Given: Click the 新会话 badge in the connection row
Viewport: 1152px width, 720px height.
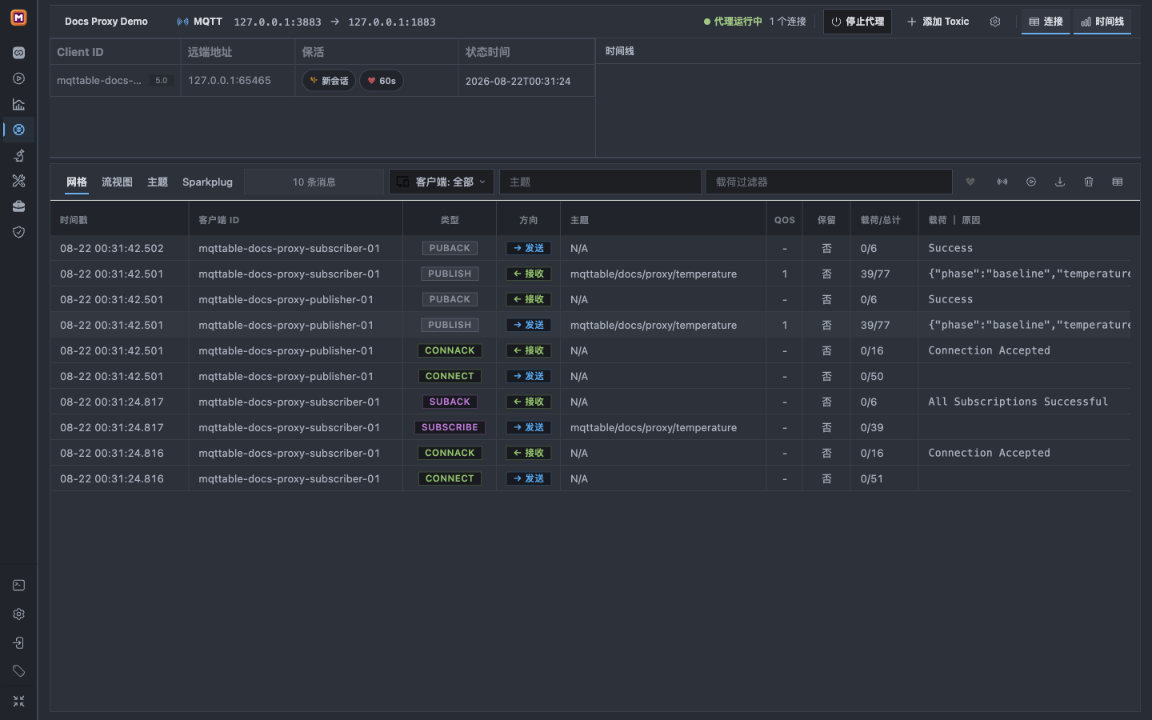Looking at the screenshot, I should click(x=329, y=81).
